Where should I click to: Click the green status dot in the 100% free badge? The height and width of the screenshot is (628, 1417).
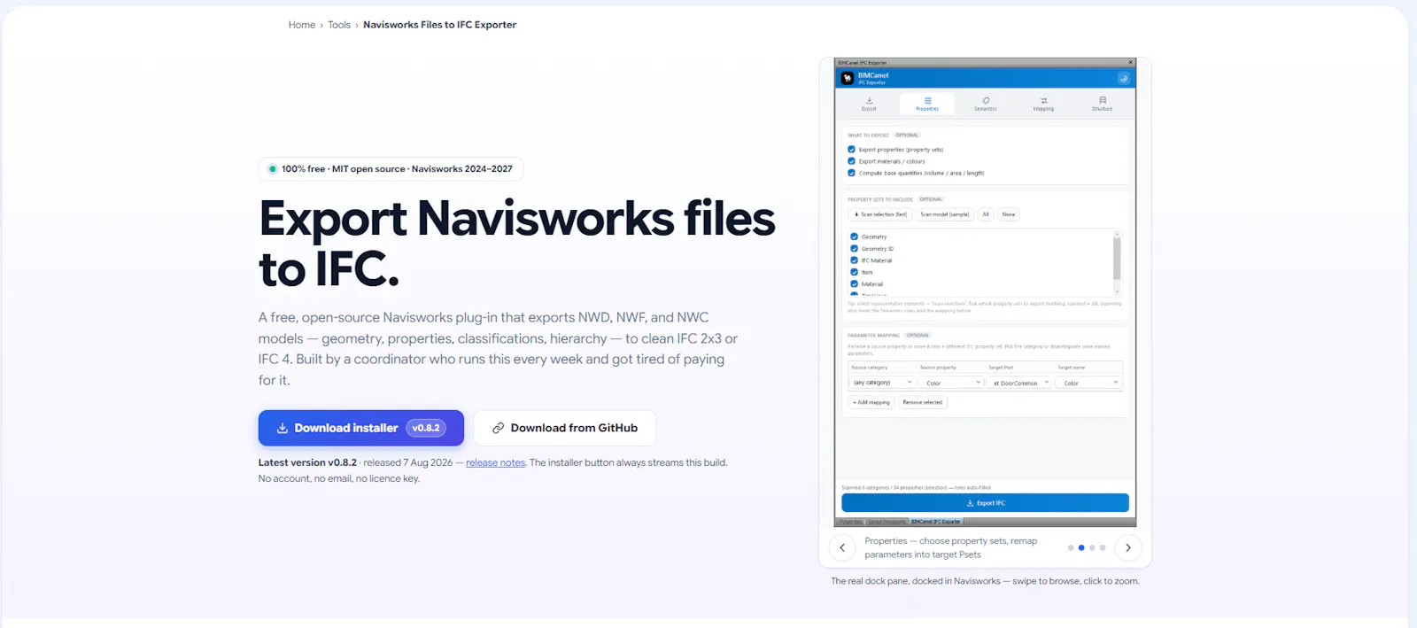(273, 169)
